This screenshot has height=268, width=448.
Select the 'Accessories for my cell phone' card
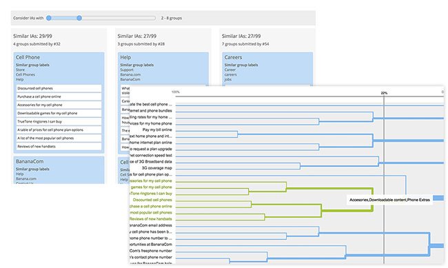tap(59, 105)
